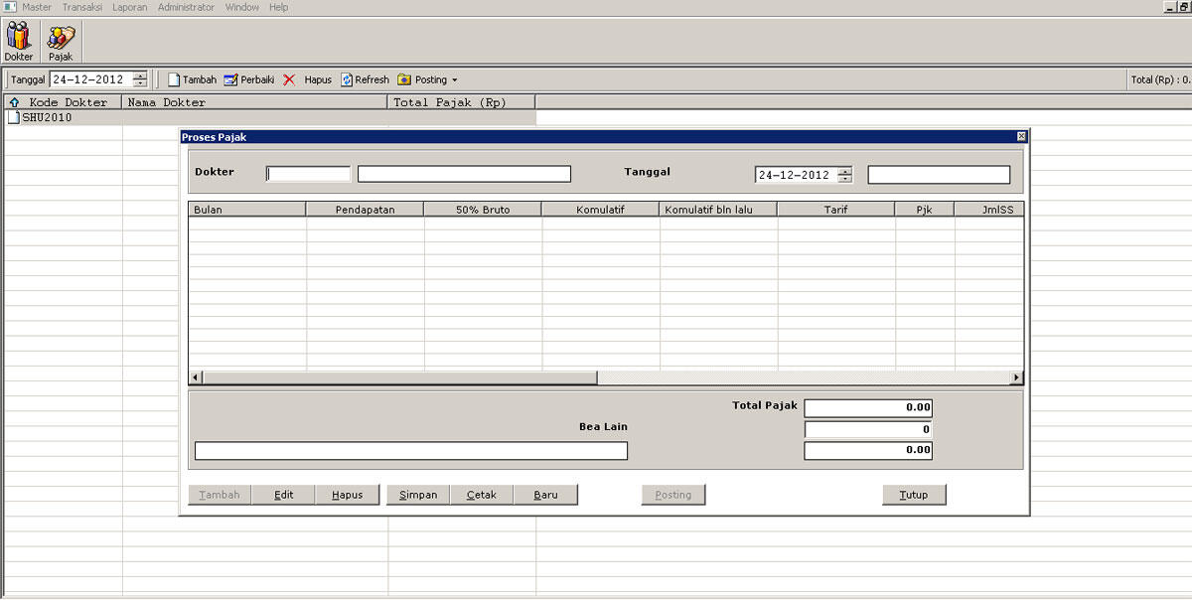Click the Simpan button

point(418,495)
